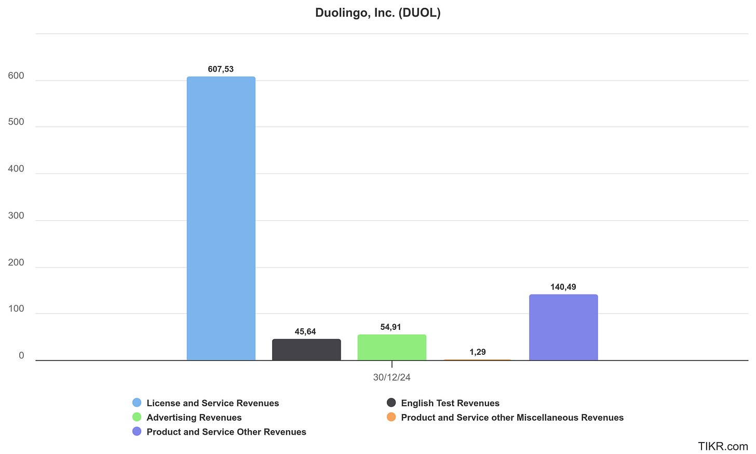
Task: Click the 600 y-axis label
Action: coord(16,76)
